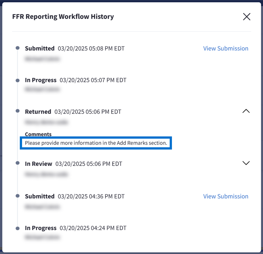Click the Returned status label
This screenshot has height=254, width=263.
(38, 112)
